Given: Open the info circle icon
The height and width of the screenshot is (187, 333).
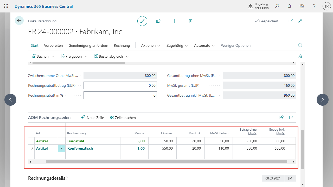Looking at the screenshot, I should [300, 45].
